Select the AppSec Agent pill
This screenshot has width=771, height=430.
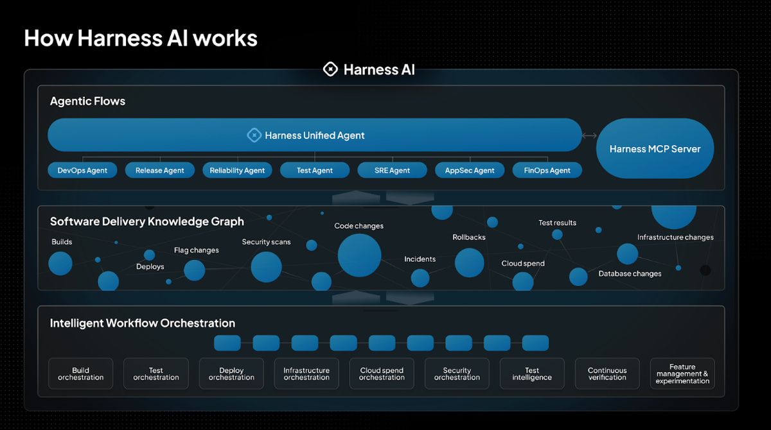tap(470, 170)
